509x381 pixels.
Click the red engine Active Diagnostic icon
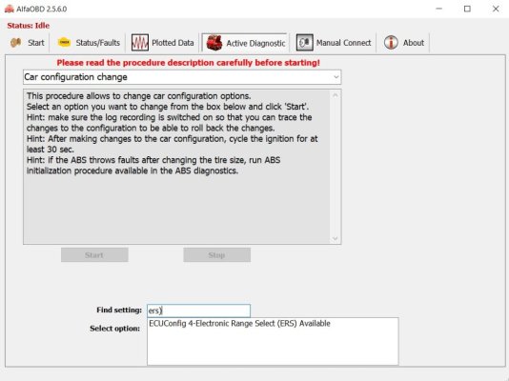214,43
